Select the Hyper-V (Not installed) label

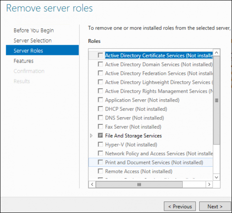131,145
